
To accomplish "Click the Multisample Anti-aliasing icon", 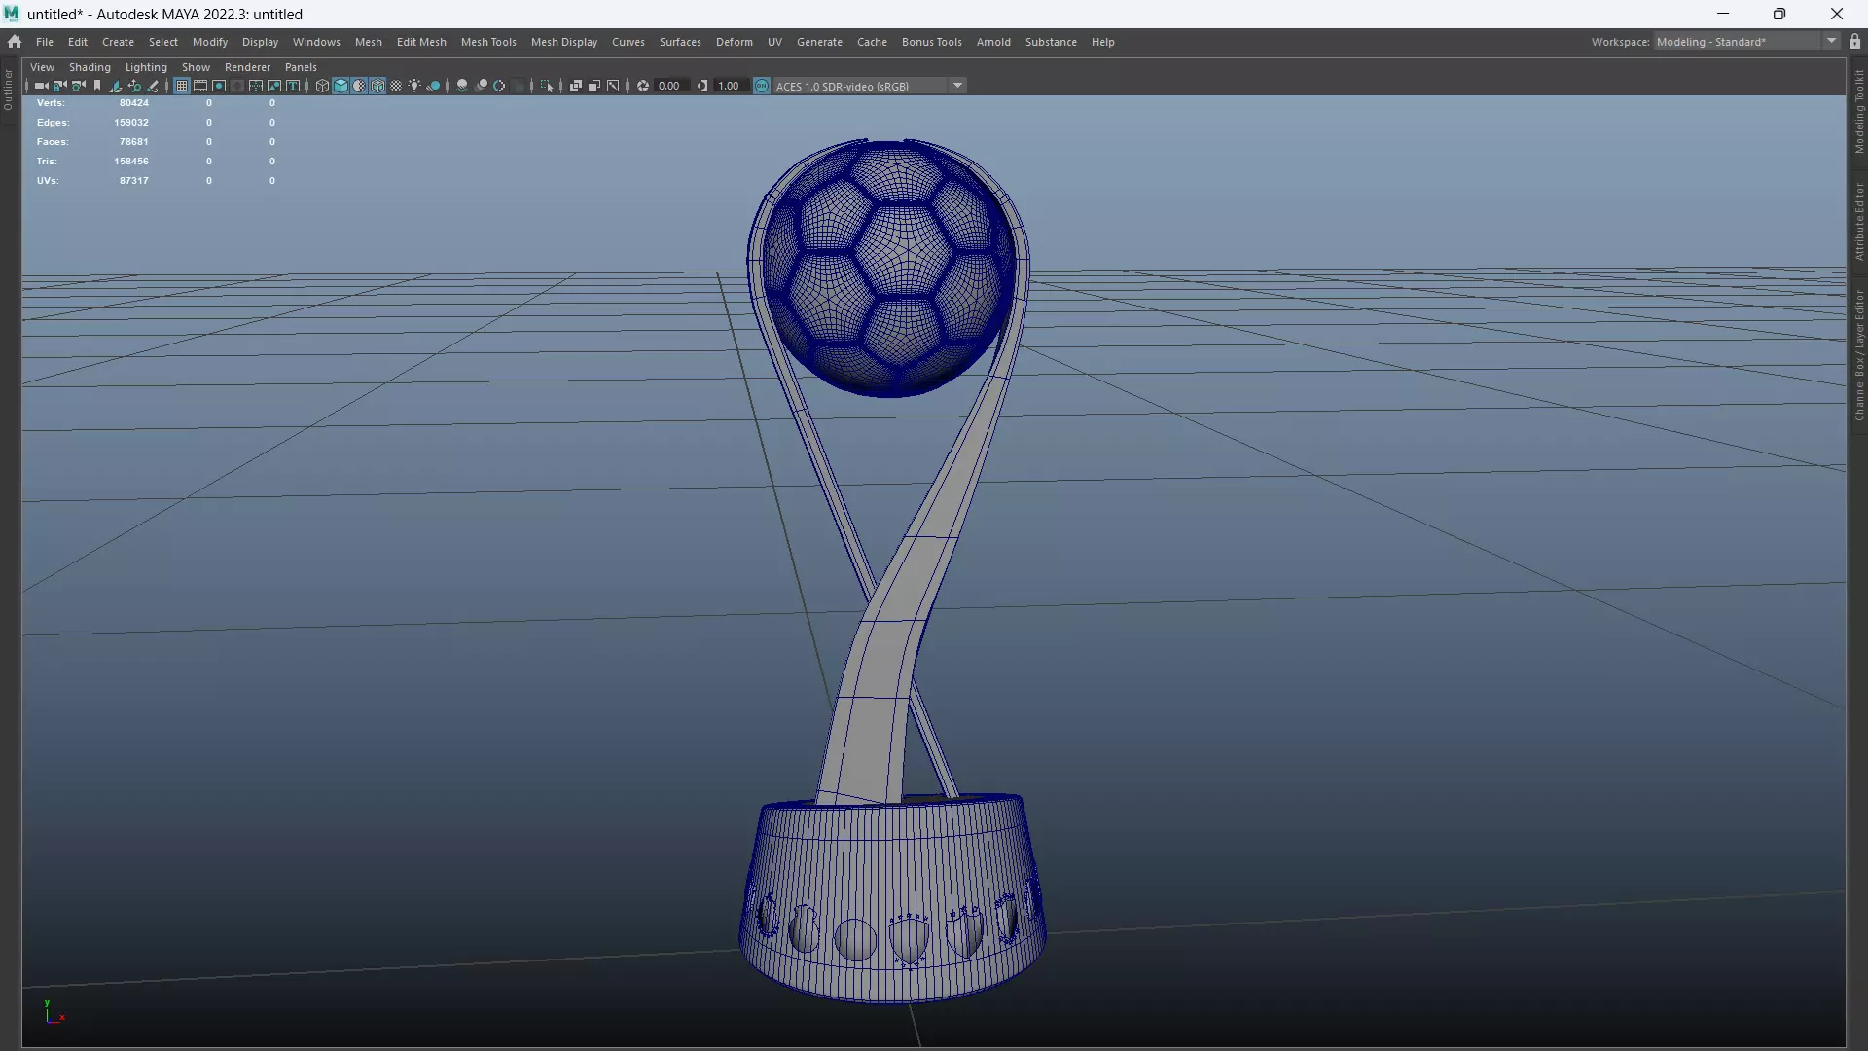I will click(499, 86).
